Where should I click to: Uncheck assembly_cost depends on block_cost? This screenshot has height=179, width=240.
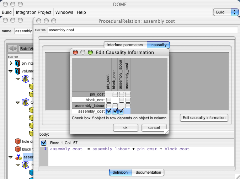click(x=115, y=111)
